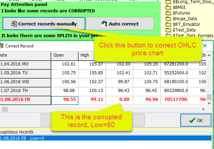This screenshot has width=214, height=149.
Task: Click the $Test_Data_Formats folder icon
Action: point(168,36)
